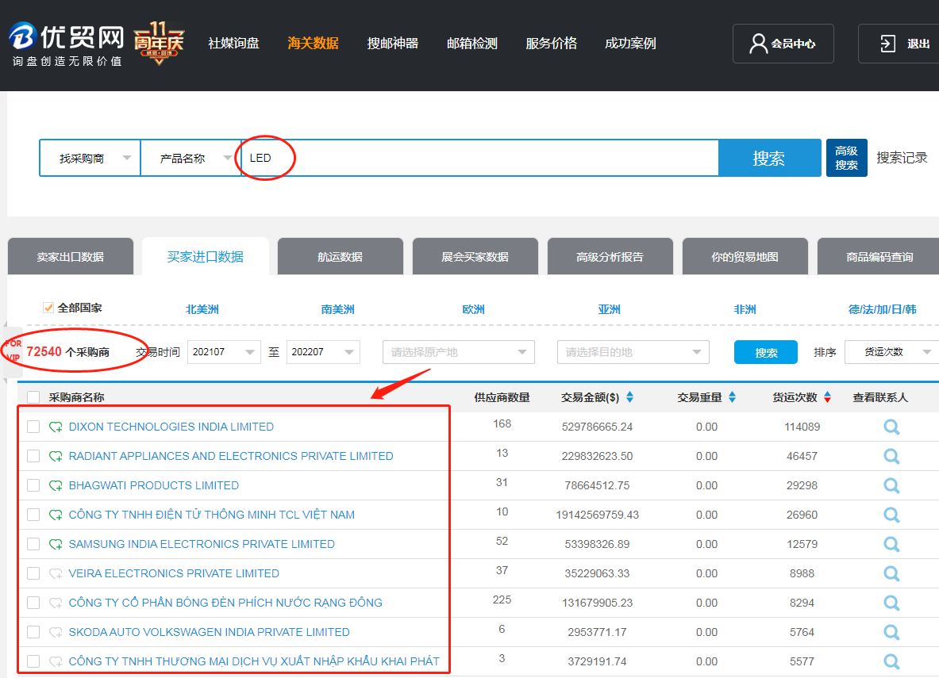Click follow icon beside DIXON TECHNOLOGIES

tap(56, 427)
